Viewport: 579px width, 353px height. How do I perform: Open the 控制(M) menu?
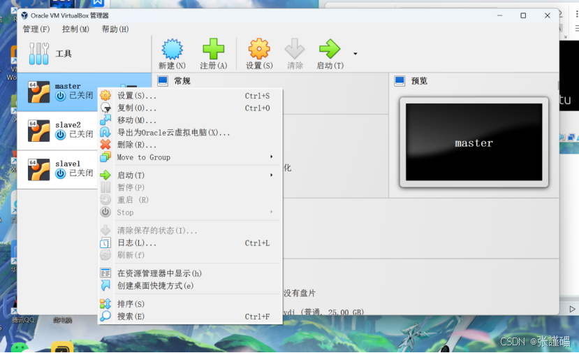click(x=75, y=29)
